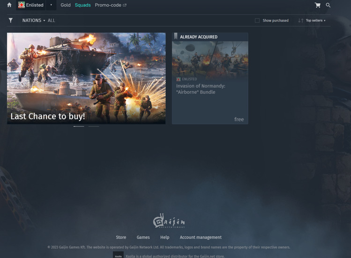351x258 pixels.
Task: Click the Gaijin Entertainment footer logo
Action: [169, 221]
